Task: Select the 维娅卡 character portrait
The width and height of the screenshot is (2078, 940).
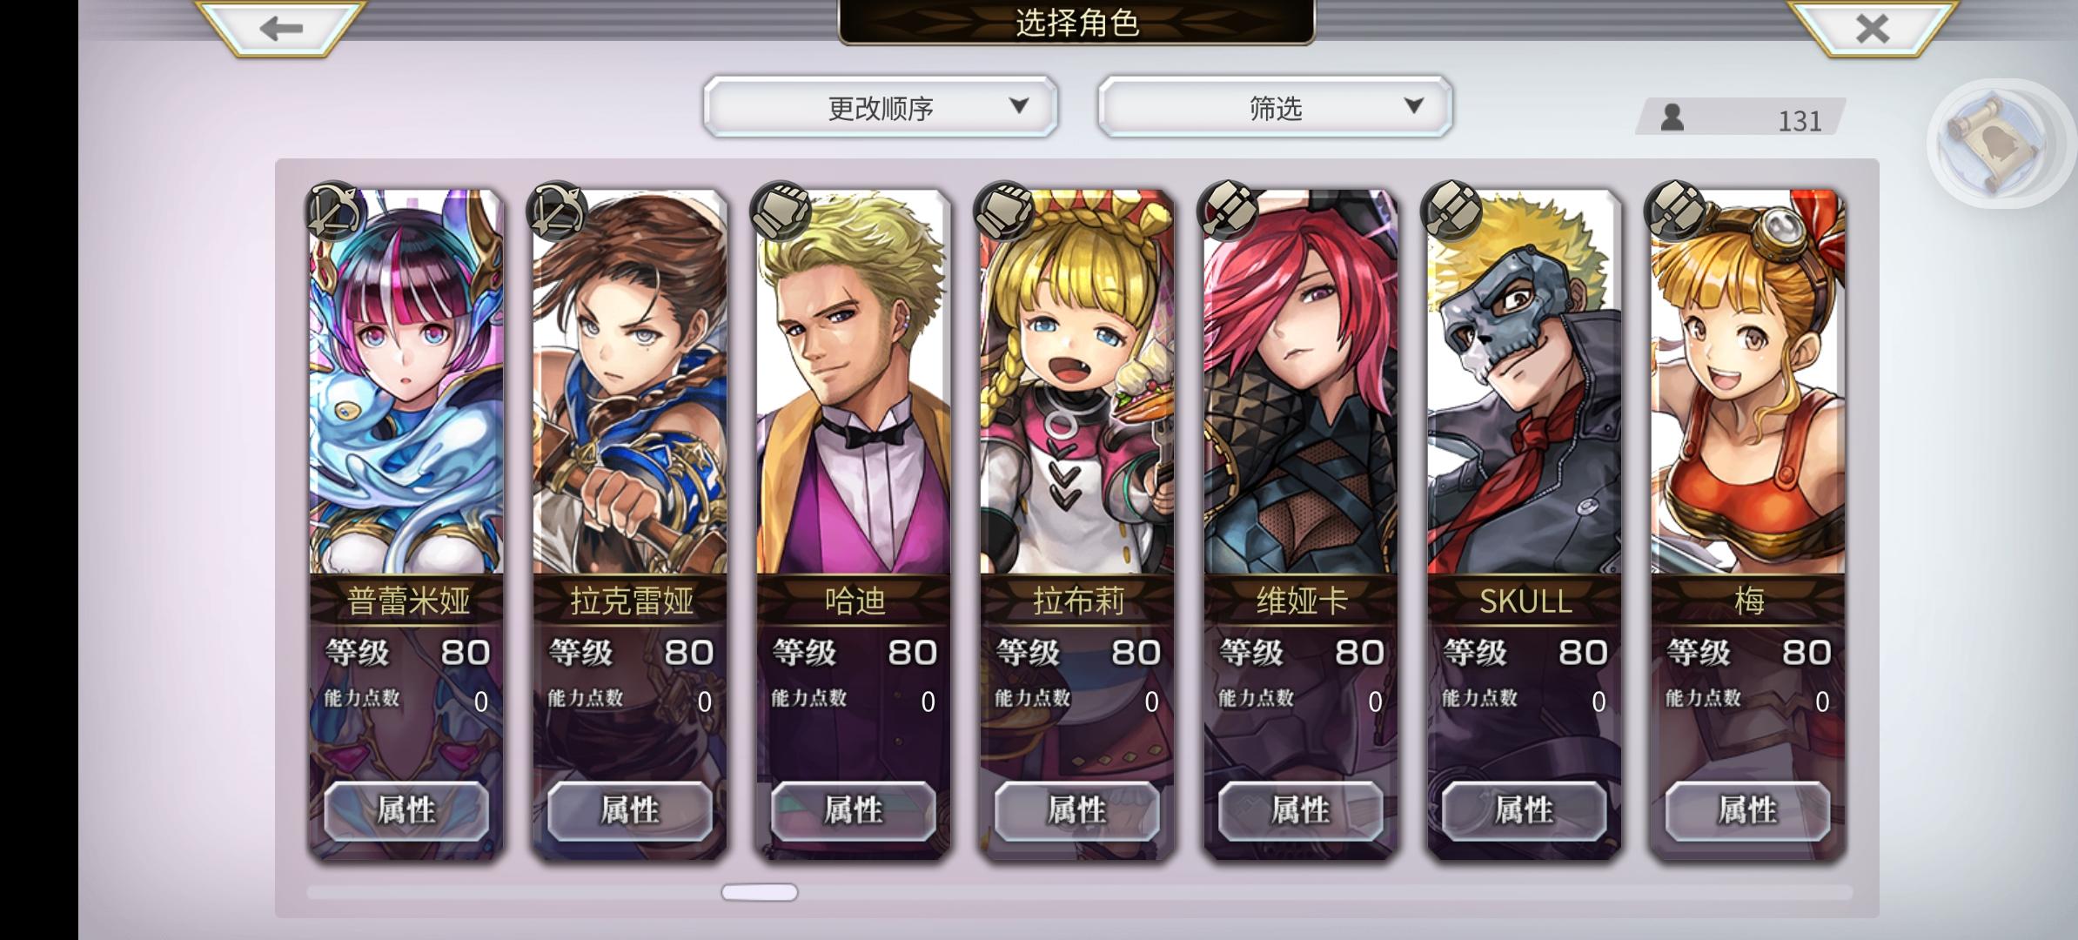Action: click(x=1301, y=381)
